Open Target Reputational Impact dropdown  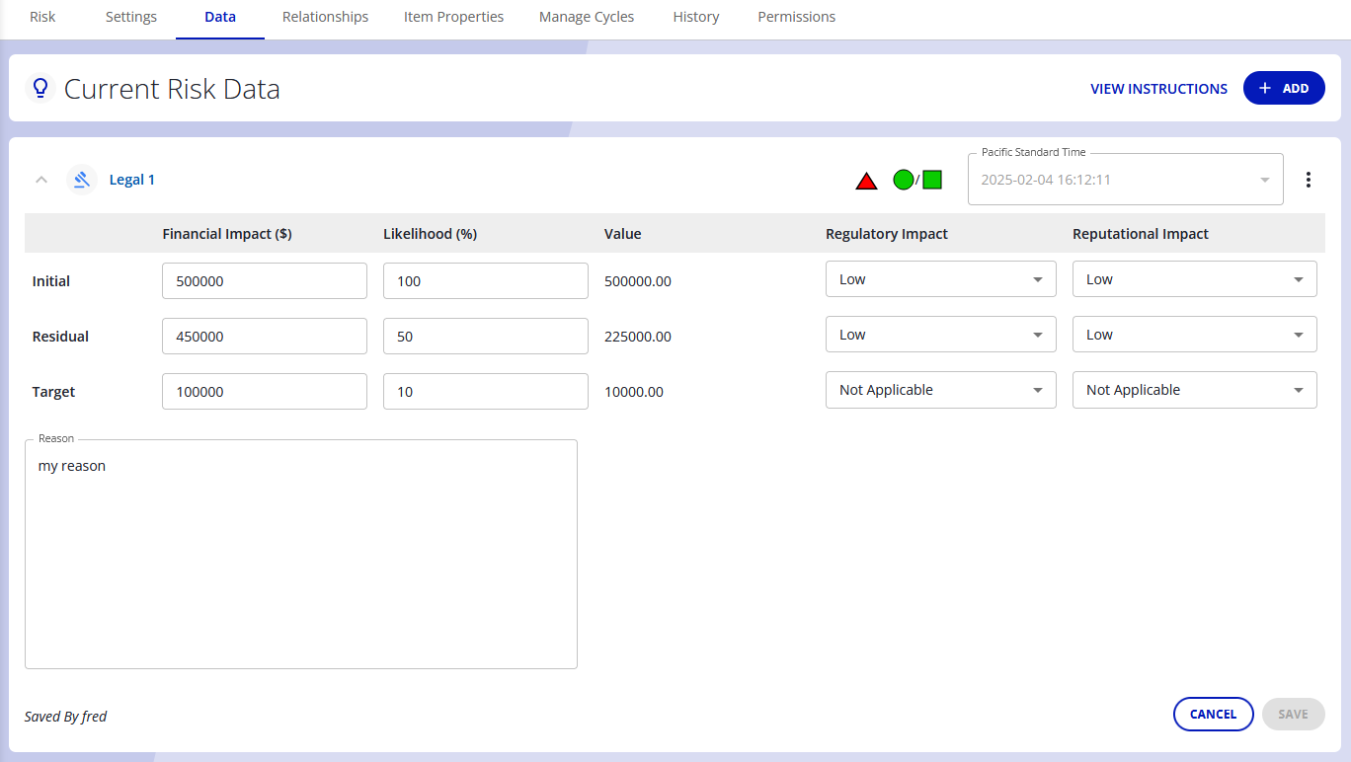(x=1194, y=390)
